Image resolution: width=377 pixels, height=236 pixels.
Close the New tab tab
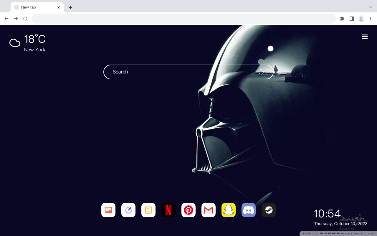coord(59,7)
